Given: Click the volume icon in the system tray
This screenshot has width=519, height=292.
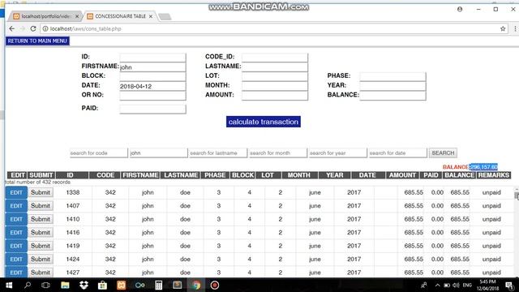Looking at the screenshot, I should [x=456, y=285].
